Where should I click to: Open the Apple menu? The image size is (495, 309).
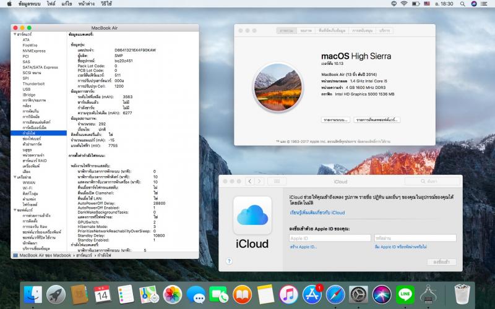point(9,4)
